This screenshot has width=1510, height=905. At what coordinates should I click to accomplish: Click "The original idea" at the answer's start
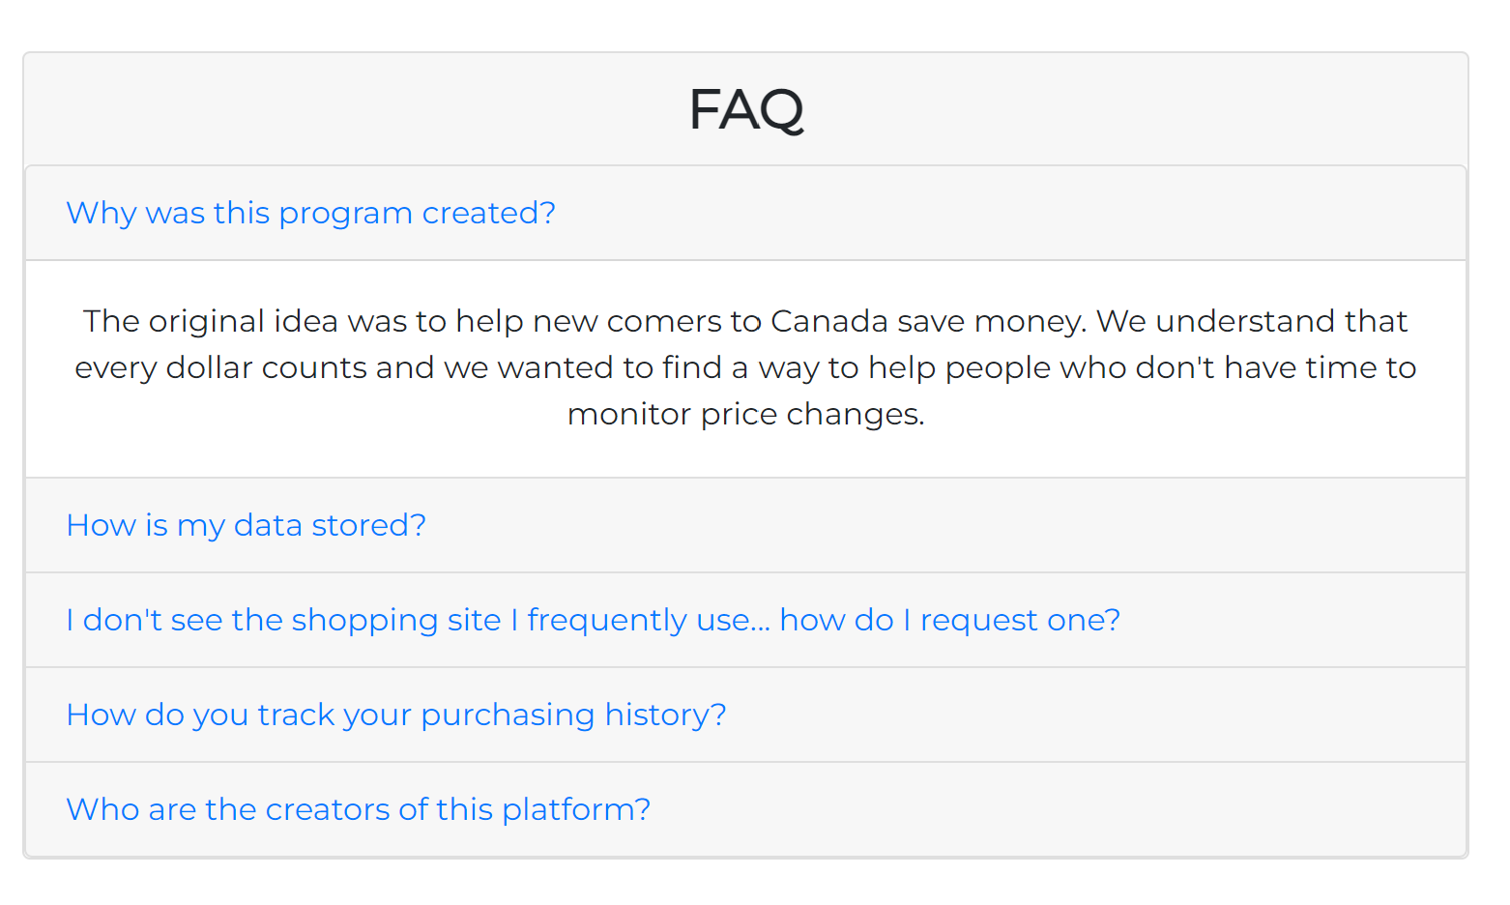coord(174,321)
